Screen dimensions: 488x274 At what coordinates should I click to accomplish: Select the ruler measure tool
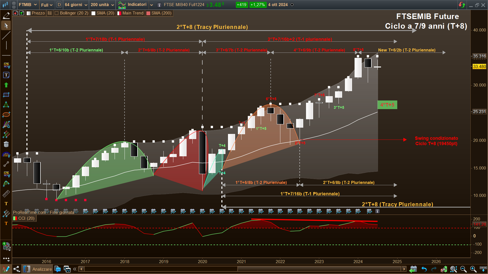tap(6, 194)
